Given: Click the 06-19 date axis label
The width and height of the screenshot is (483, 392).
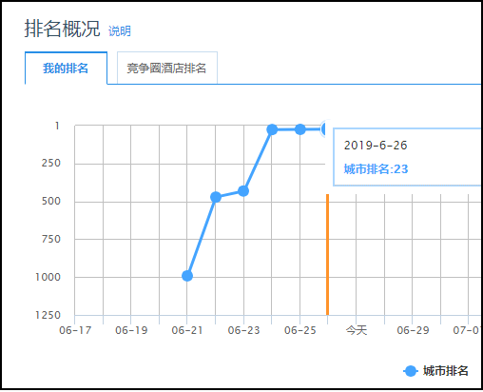Looking at the screenshot, I should pyautogui.click(x=131, y=330).
